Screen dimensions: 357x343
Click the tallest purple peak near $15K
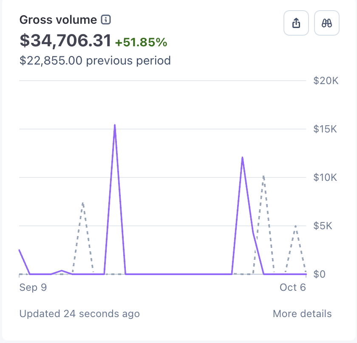[x=115, y=125]
